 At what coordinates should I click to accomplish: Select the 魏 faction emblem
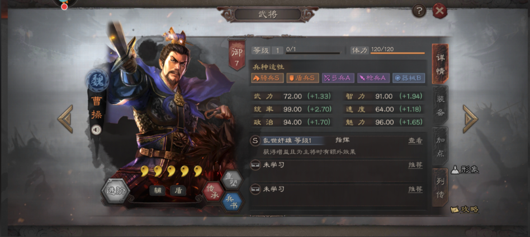point(97,81)
